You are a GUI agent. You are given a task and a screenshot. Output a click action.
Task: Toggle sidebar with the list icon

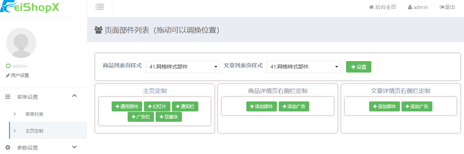point(99,7)
